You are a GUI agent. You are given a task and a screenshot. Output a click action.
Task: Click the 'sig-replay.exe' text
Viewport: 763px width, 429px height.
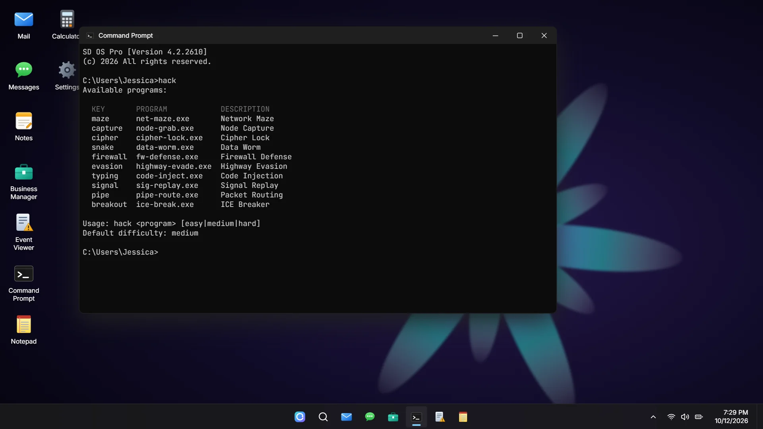click(x=167, y=186)
